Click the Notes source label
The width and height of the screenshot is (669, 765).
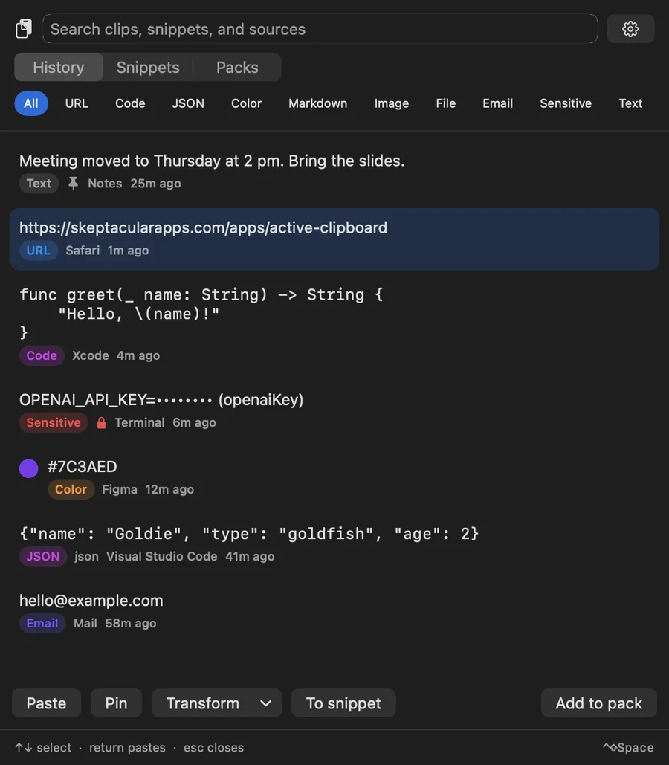[x=105, y=184]
